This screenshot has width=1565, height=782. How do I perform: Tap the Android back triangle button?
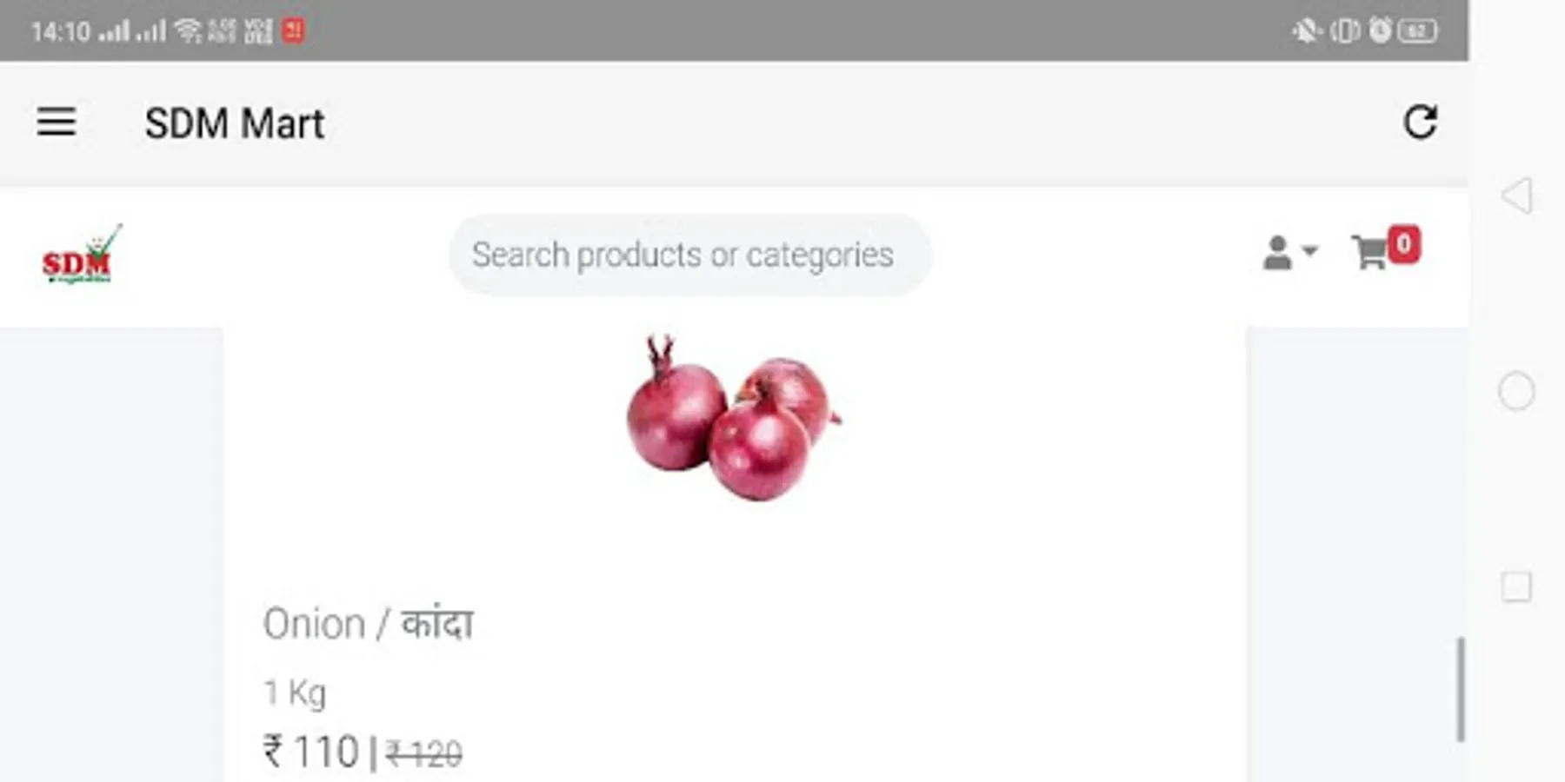(1516, 195)
